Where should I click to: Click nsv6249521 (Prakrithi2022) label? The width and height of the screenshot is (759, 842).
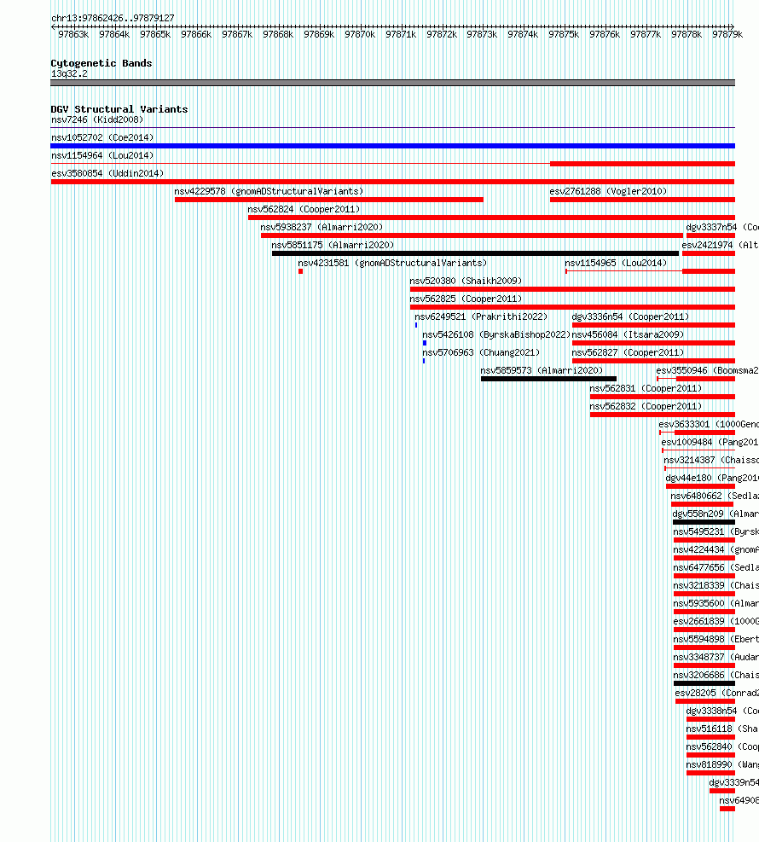[x=481, y=316]
